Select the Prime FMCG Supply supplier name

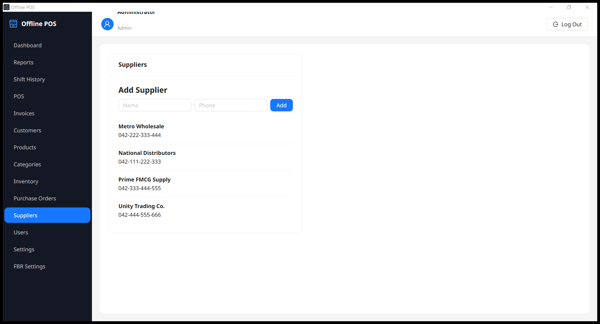[145, 180]
